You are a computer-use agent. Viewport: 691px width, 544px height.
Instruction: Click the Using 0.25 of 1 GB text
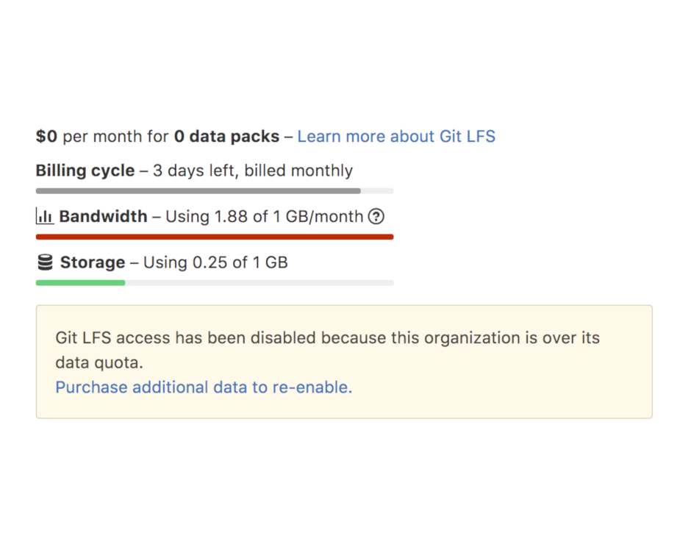tap(215, 262)
